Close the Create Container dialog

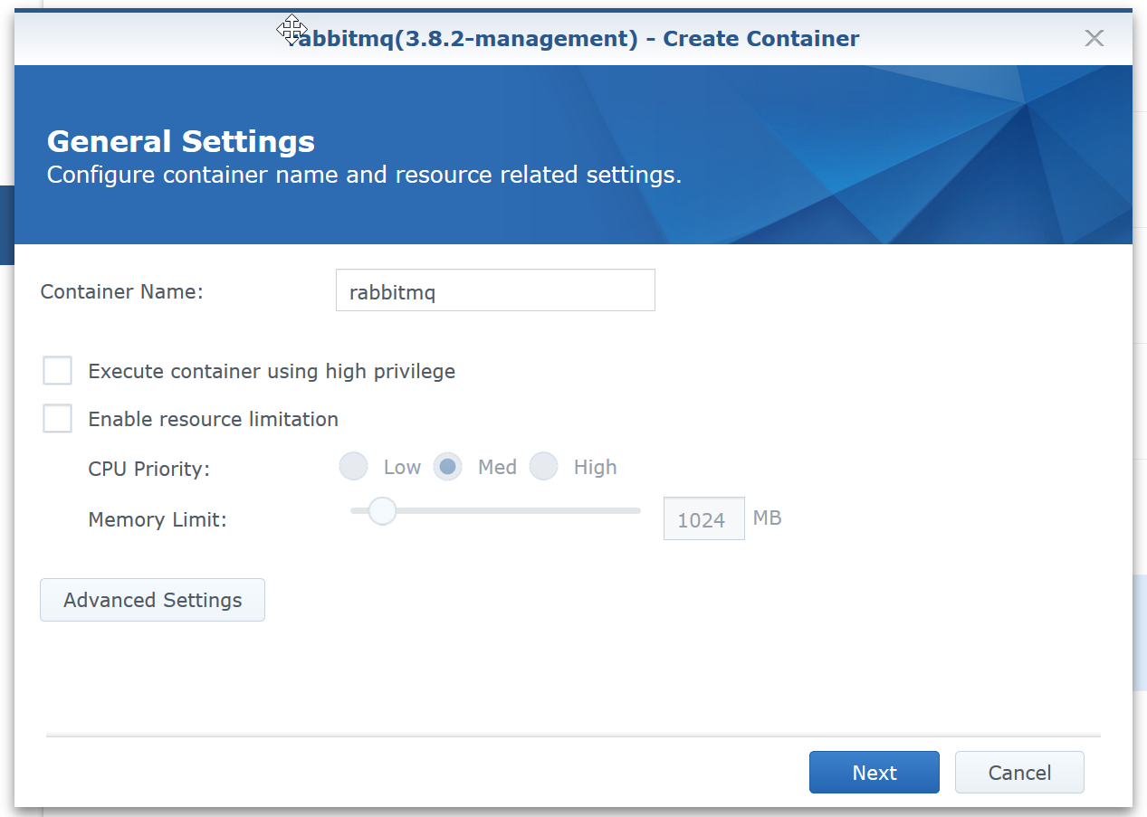point(1094,38)
